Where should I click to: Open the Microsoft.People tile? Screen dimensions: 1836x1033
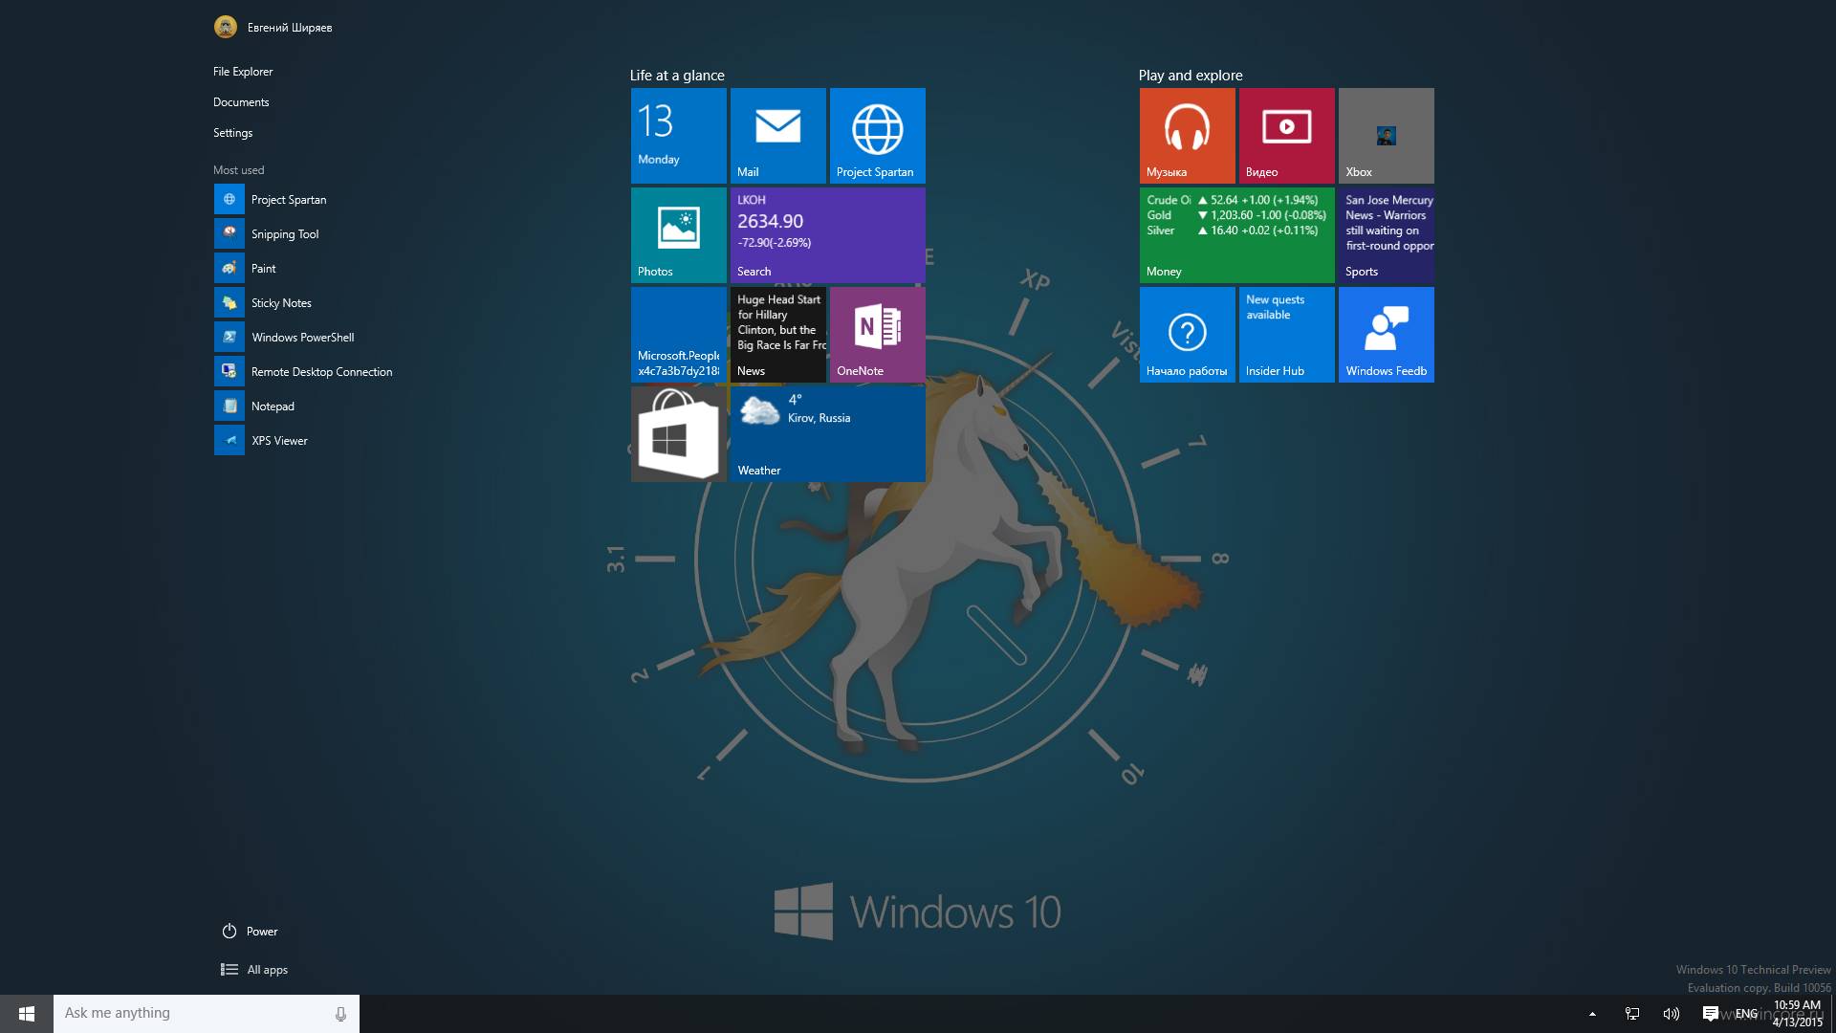point(678,334)
